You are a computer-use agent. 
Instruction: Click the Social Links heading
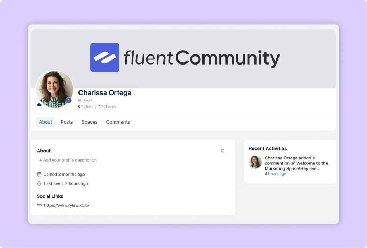[x=50, y=196]
